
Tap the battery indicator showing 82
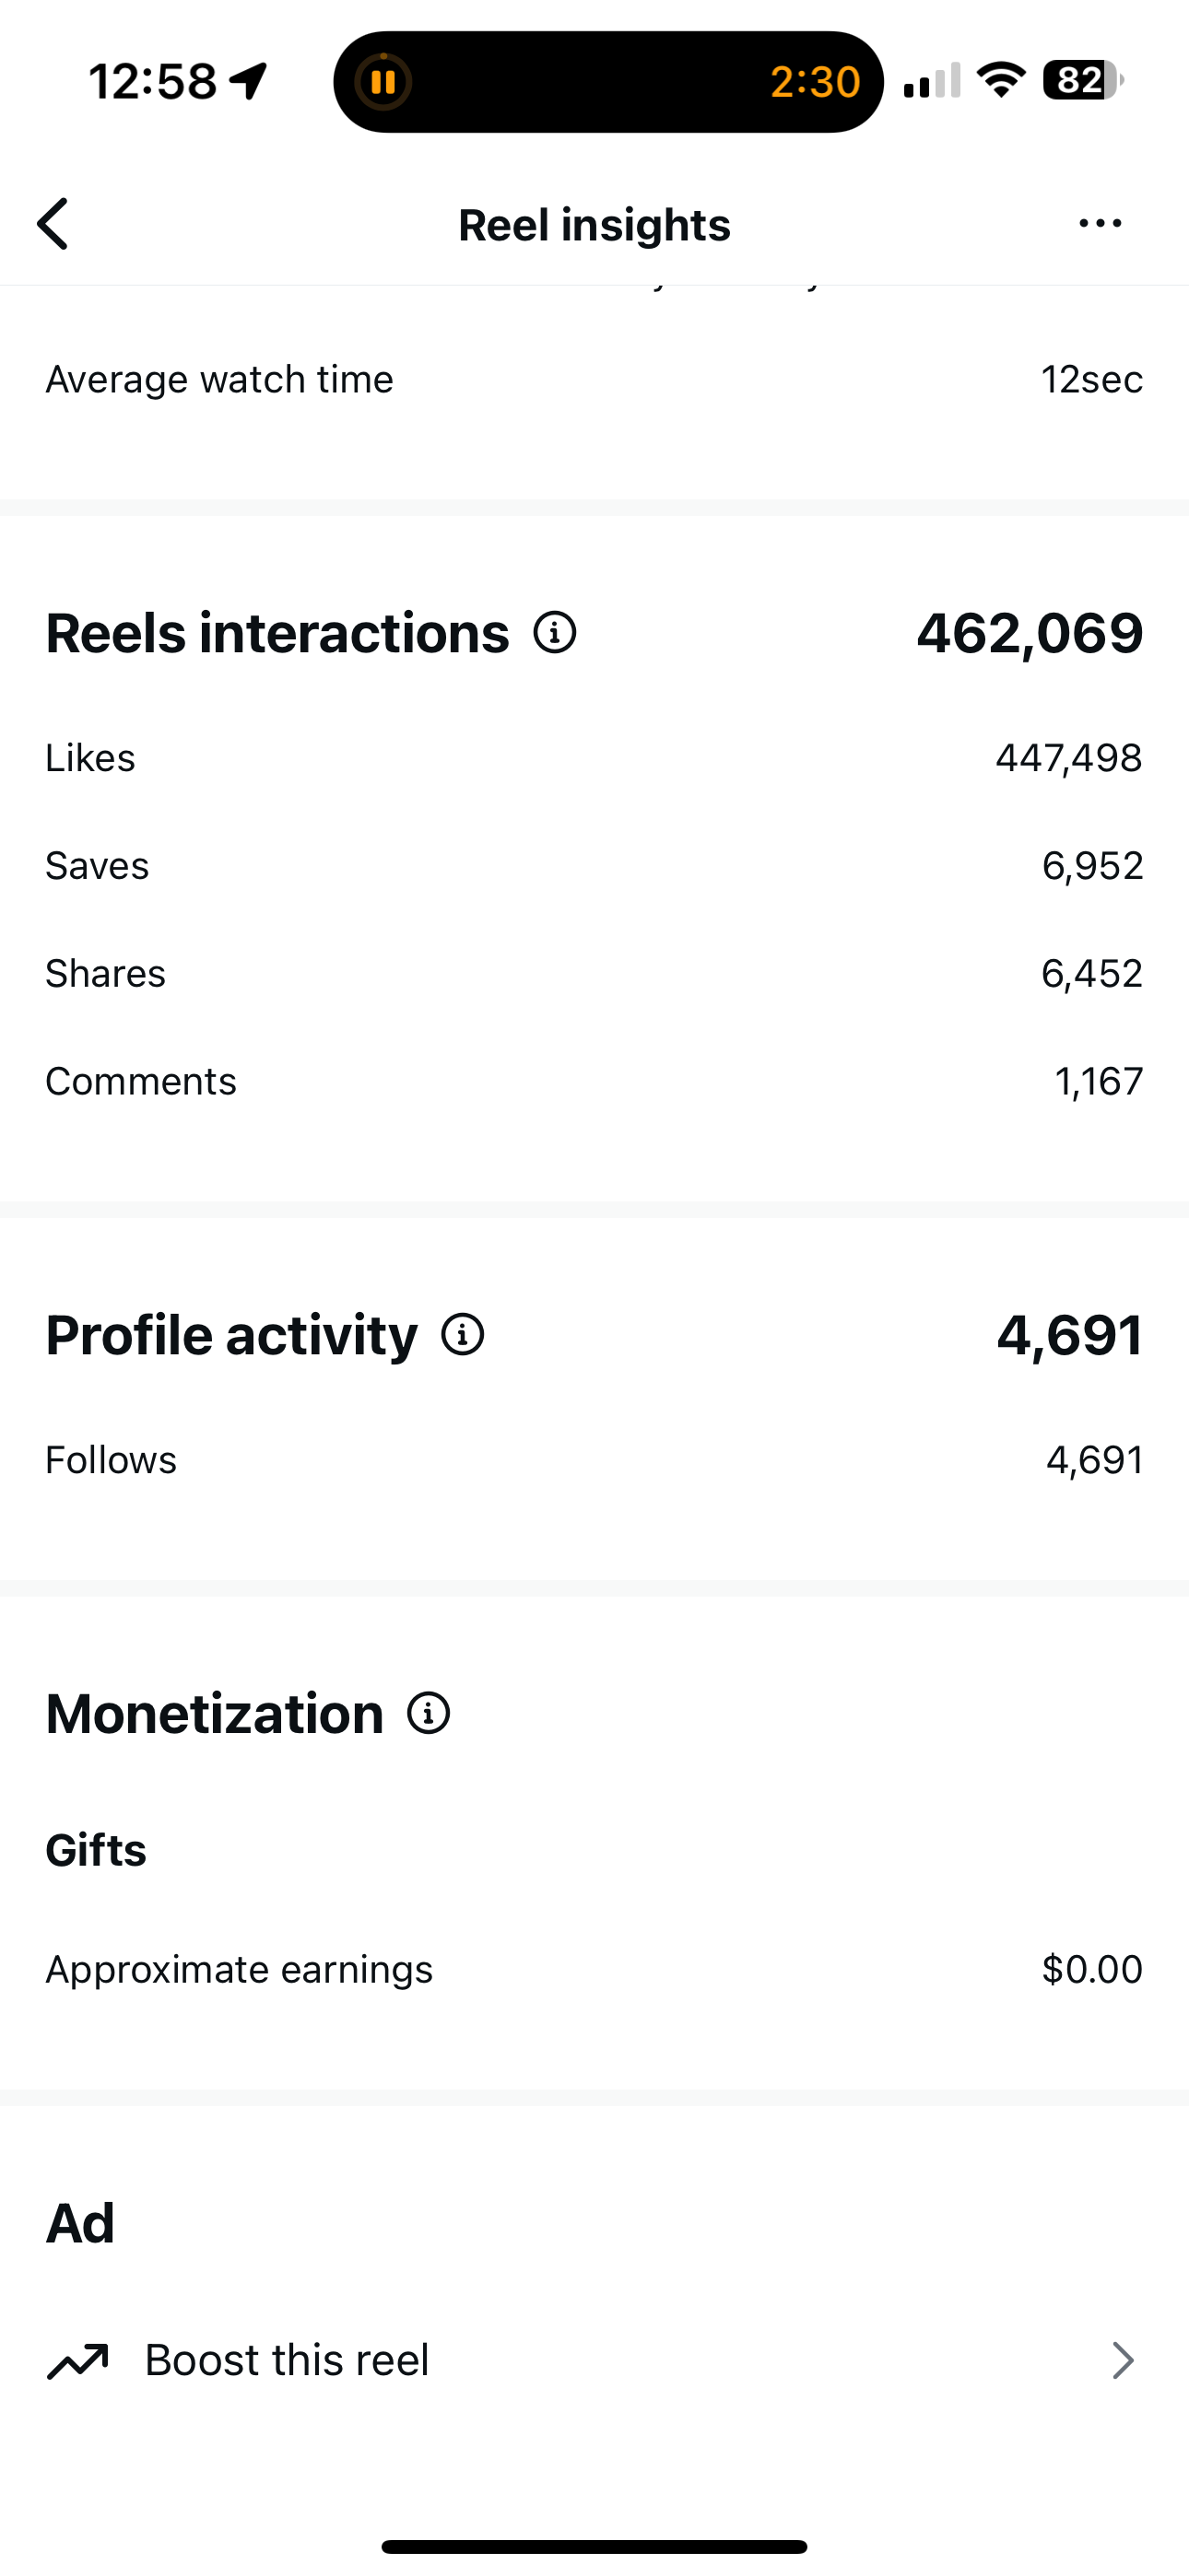(1082, 80)
